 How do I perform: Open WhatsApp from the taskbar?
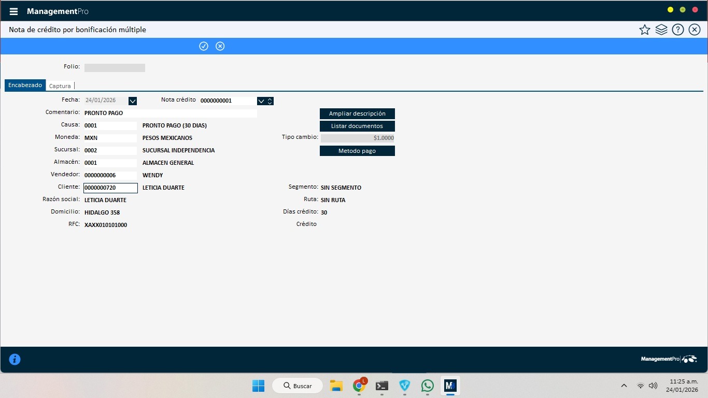427,386
